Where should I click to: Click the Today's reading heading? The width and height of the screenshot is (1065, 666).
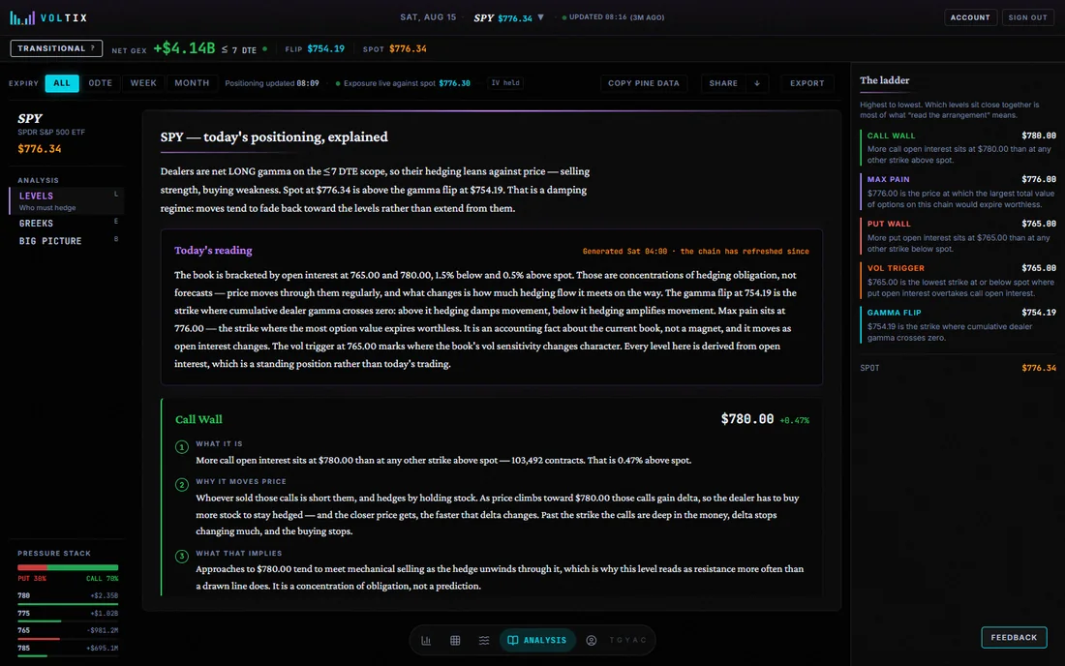213,251
